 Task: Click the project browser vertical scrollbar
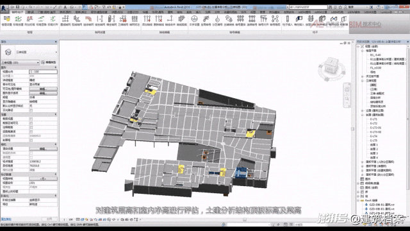point(408,118)
